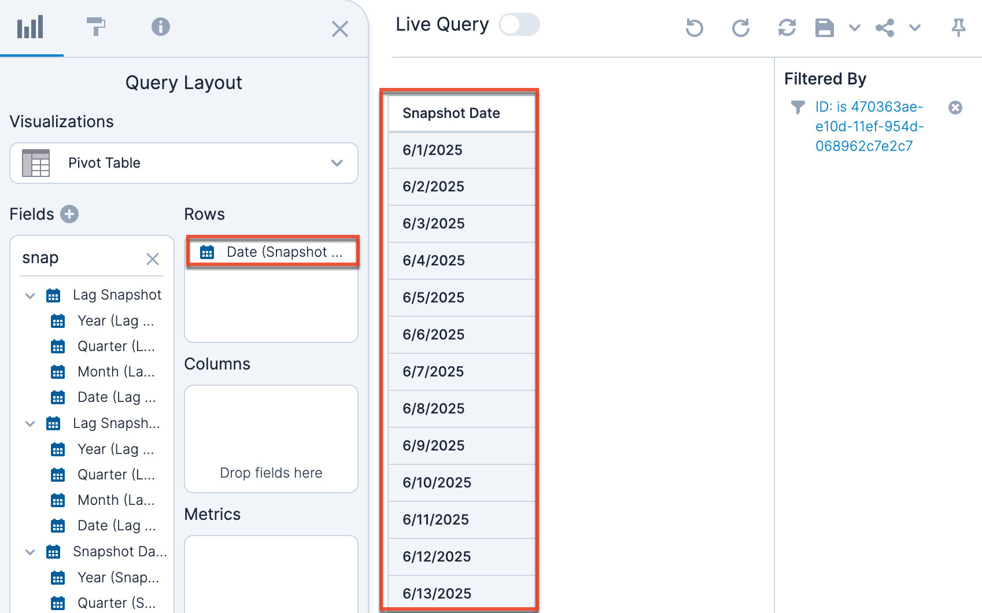Clear the snap search text

tap(153, 259)
